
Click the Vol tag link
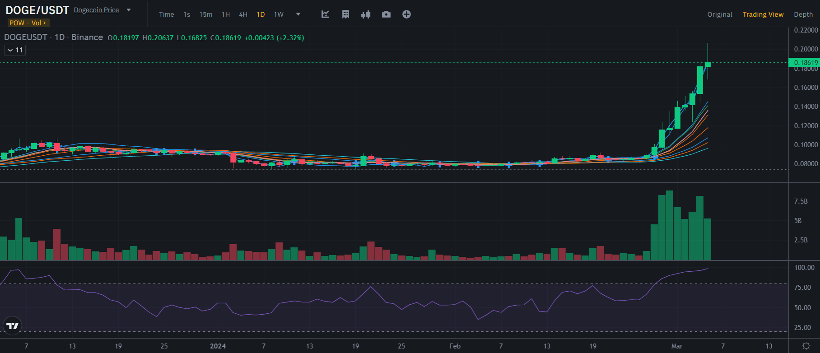[38, 23]
